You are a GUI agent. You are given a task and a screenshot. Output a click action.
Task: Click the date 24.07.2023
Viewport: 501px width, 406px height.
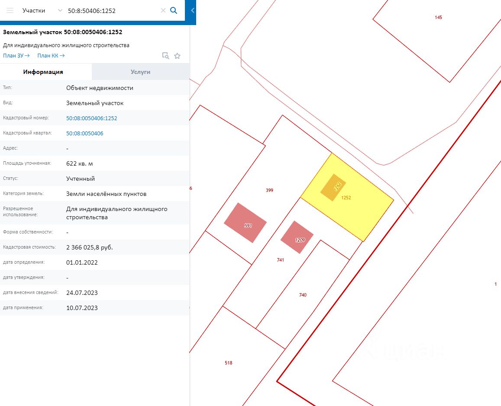[x=82, y=293]
